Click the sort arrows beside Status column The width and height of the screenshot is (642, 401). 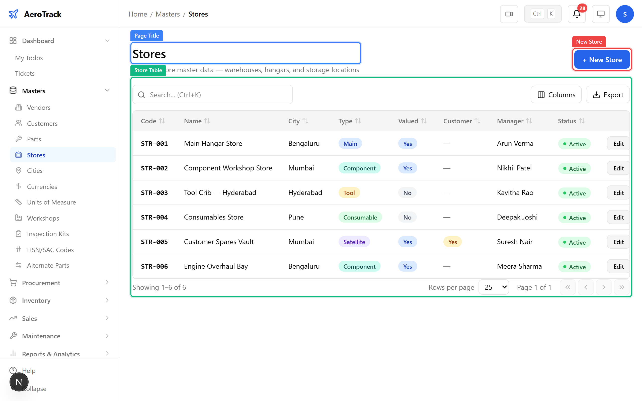pos(582,121)
